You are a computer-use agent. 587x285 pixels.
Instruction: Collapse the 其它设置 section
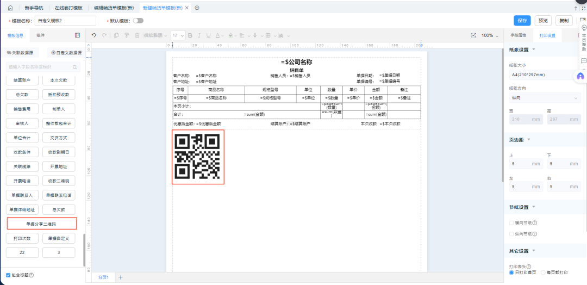click(x=534, y=251)
